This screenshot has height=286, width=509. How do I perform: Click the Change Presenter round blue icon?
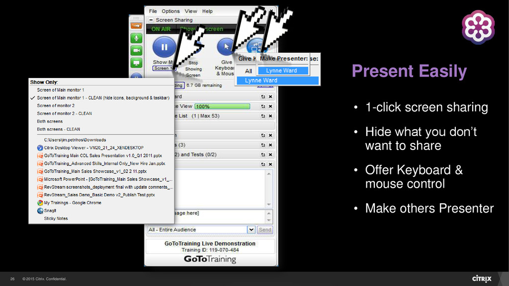coord(256,47)
